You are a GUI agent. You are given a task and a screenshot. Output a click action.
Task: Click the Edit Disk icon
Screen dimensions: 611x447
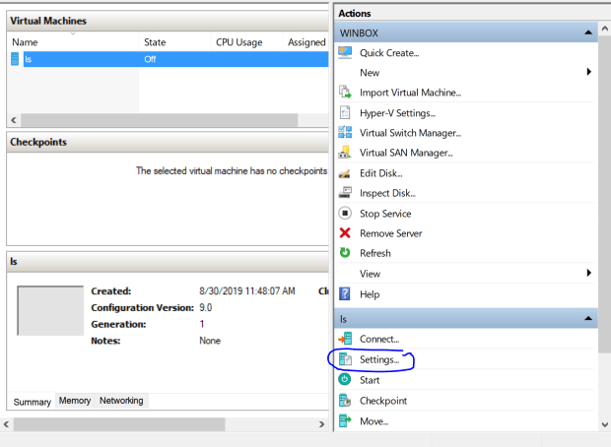pos(345,172)
